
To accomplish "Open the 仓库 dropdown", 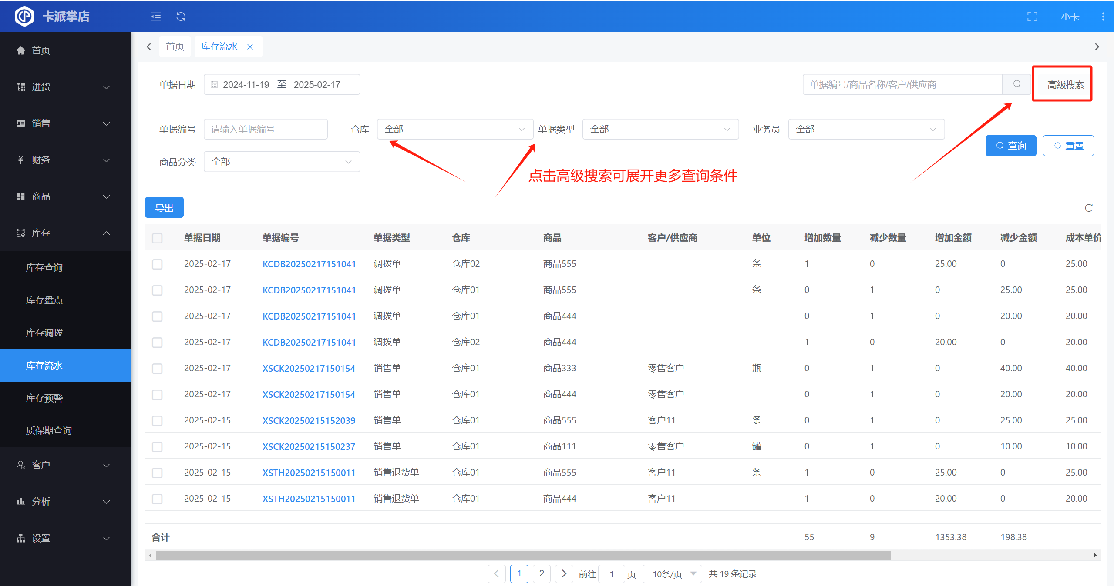I will point(454,129).
